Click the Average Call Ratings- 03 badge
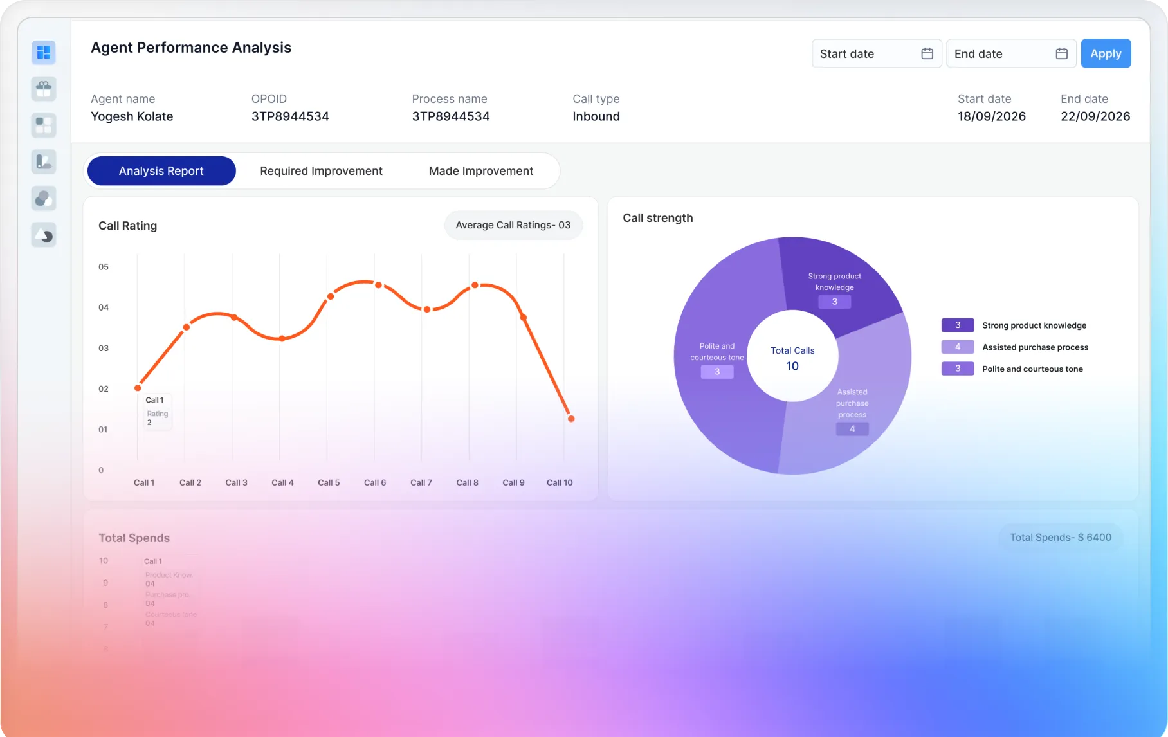Image resolution: width=1168 pixels, height=737 pixels. 513,225
